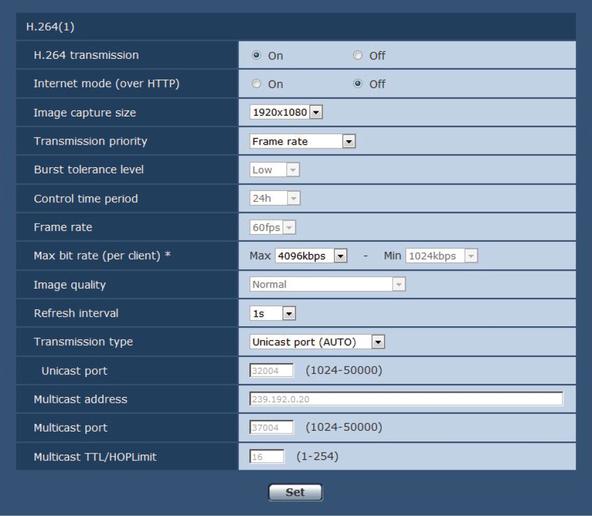
Task: Turn H.264 transmission Off
Action: click(358, 55)
